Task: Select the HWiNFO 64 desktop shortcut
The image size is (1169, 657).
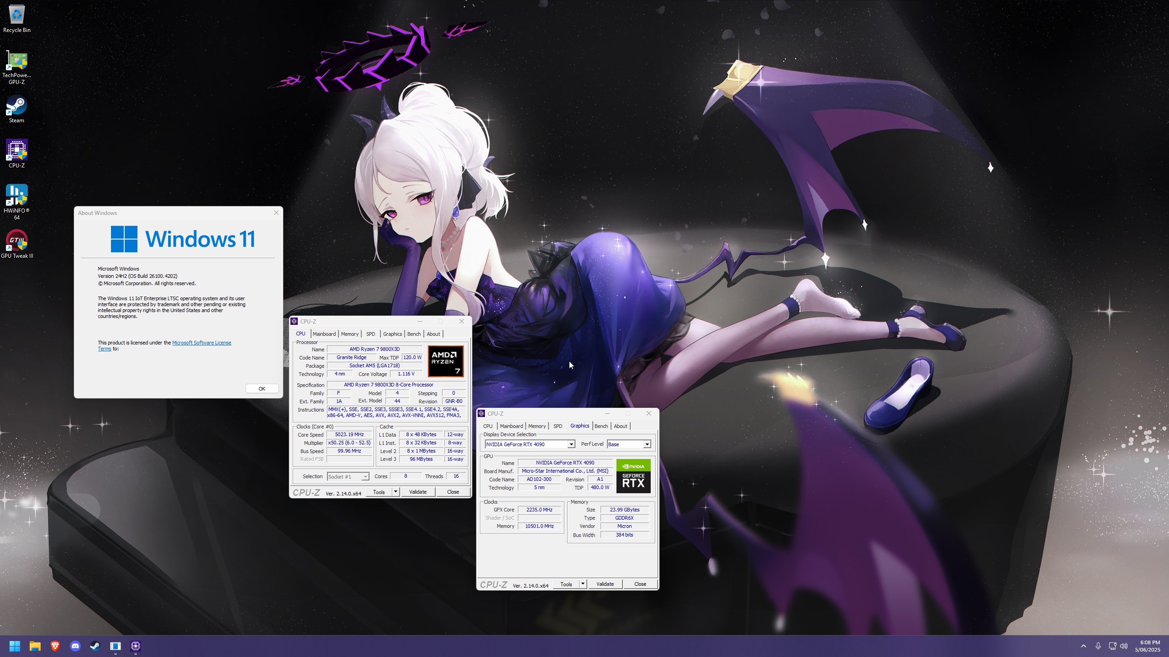Action: [x=16, y=202]
